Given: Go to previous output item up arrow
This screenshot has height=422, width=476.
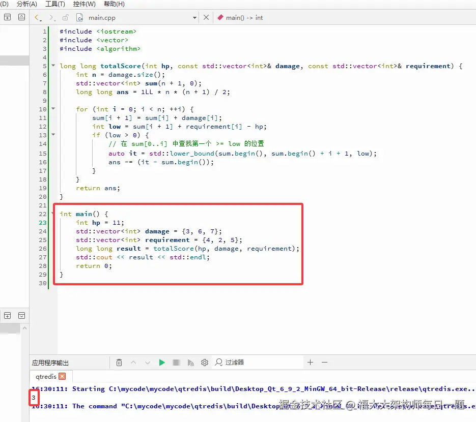Looking at the screenshot, I should tap(133, 363).
